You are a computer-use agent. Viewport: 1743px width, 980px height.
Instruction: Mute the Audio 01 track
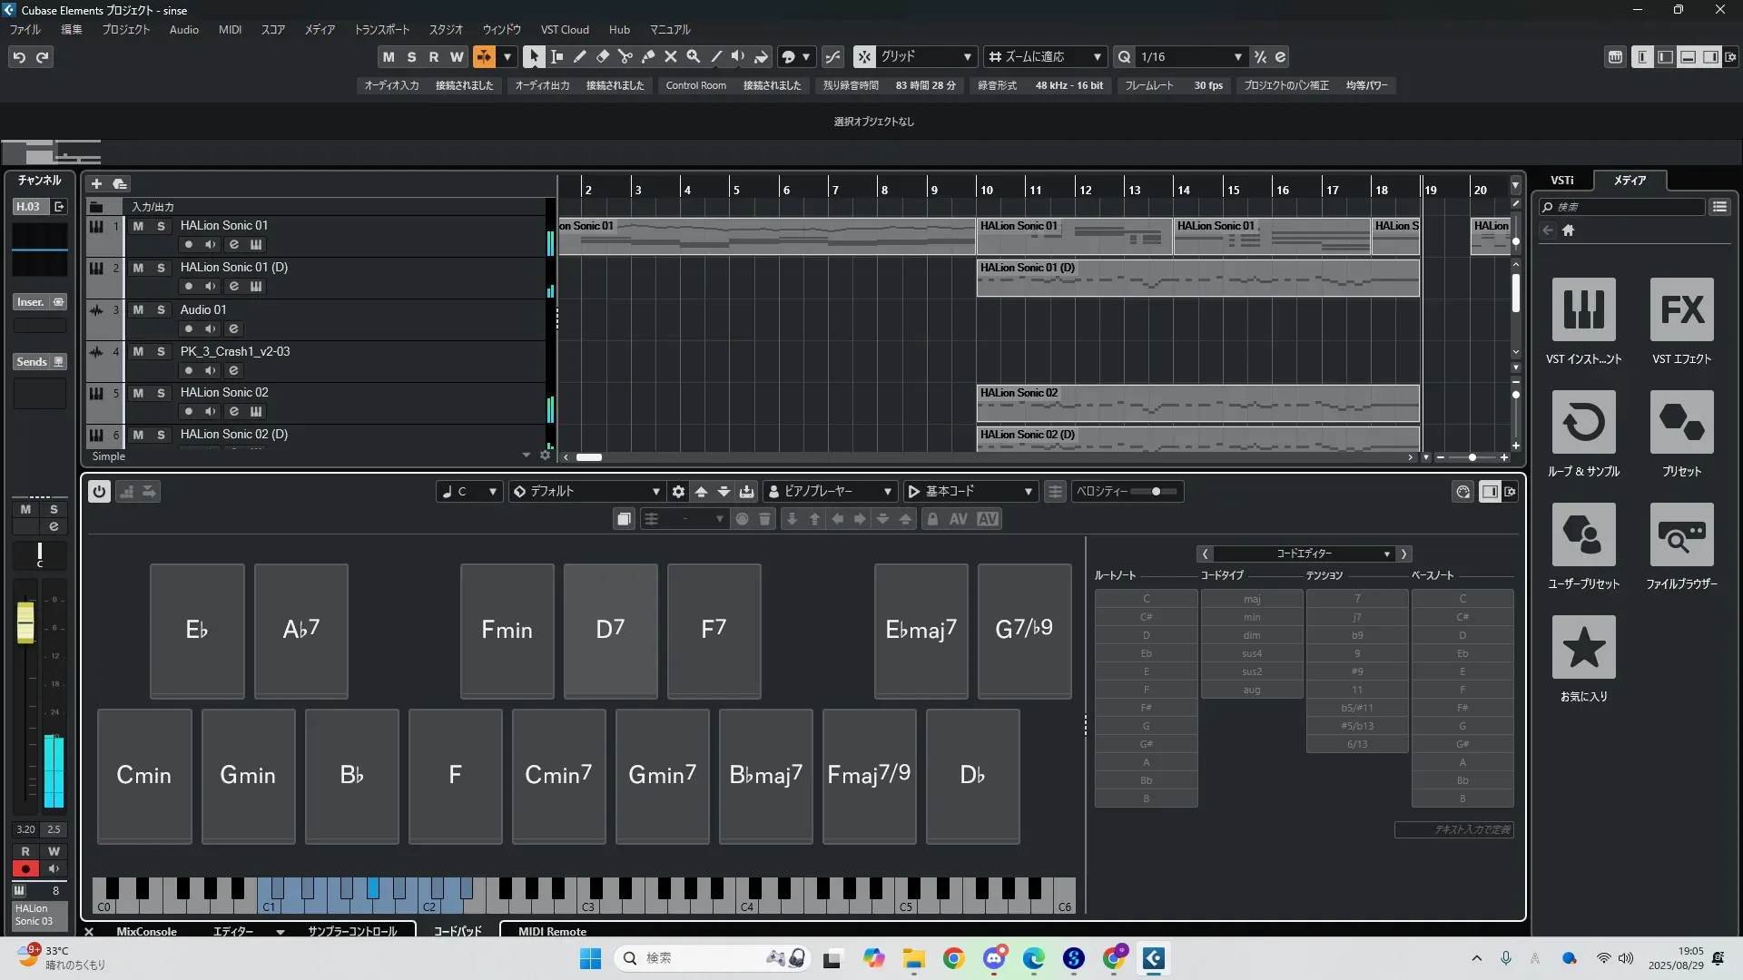pos(138,310)
